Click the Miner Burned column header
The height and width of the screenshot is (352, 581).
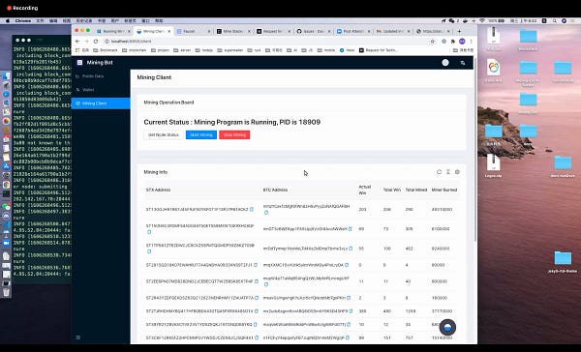click(444, 190)
